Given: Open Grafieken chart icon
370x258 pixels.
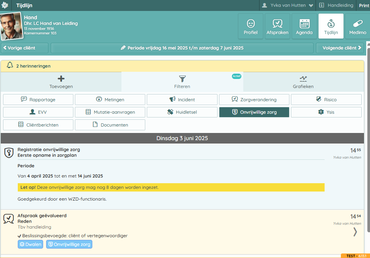Looking at the screenshot, I should [303, 79].
